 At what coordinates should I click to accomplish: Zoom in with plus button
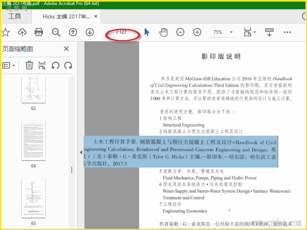tap(197, 32)
